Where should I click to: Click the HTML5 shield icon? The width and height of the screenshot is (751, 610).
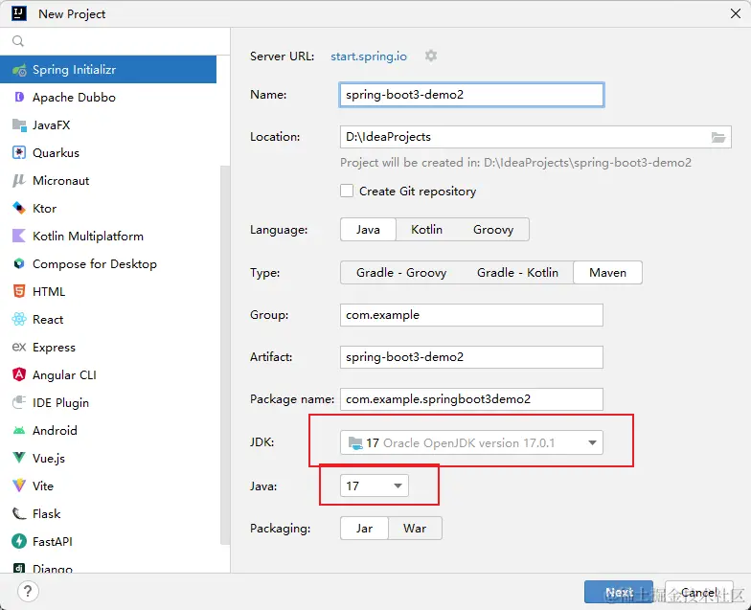tap(19, 291)
